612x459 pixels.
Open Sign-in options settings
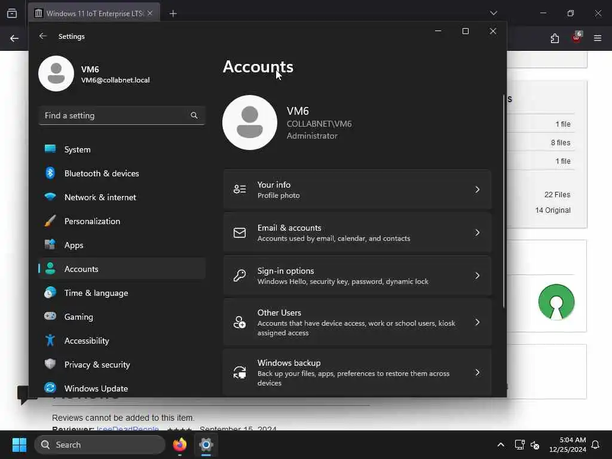tap(357, 276)
